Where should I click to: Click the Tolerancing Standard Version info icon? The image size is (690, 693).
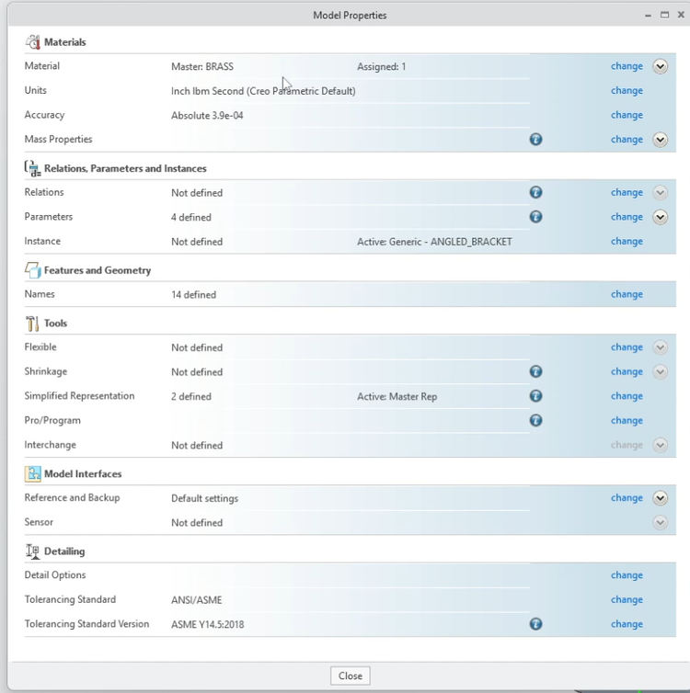pyautogui.click(x=535, y=624)
